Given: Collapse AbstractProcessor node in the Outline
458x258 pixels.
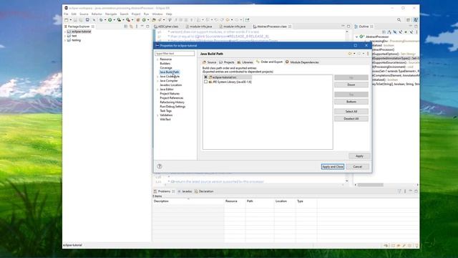Looking at the screenshot, I should tap(356, 37).
